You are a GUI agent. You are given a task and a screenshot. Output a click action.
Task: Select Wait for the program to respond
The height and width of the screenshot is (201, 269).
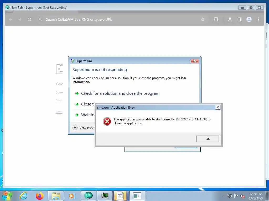coord(84,115)
